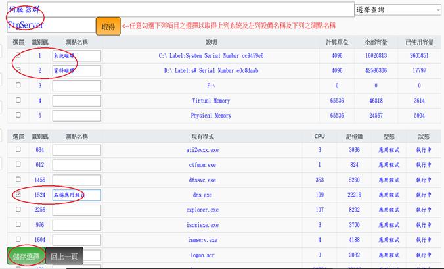Enable the explorer.exe process checkbox
Screen dimensions: 444x269
point(18,210)
